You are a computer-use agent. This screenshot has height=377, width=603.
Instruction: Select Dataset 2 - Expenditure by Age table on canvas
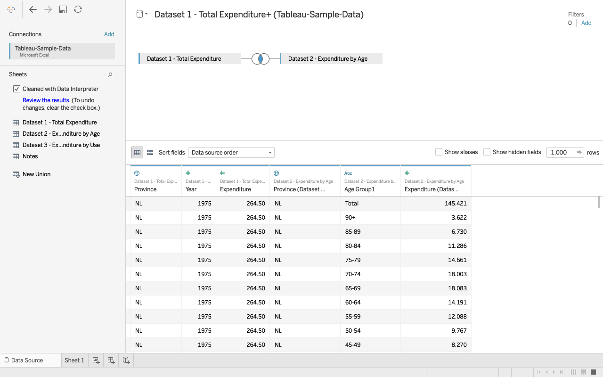(331, 59)
